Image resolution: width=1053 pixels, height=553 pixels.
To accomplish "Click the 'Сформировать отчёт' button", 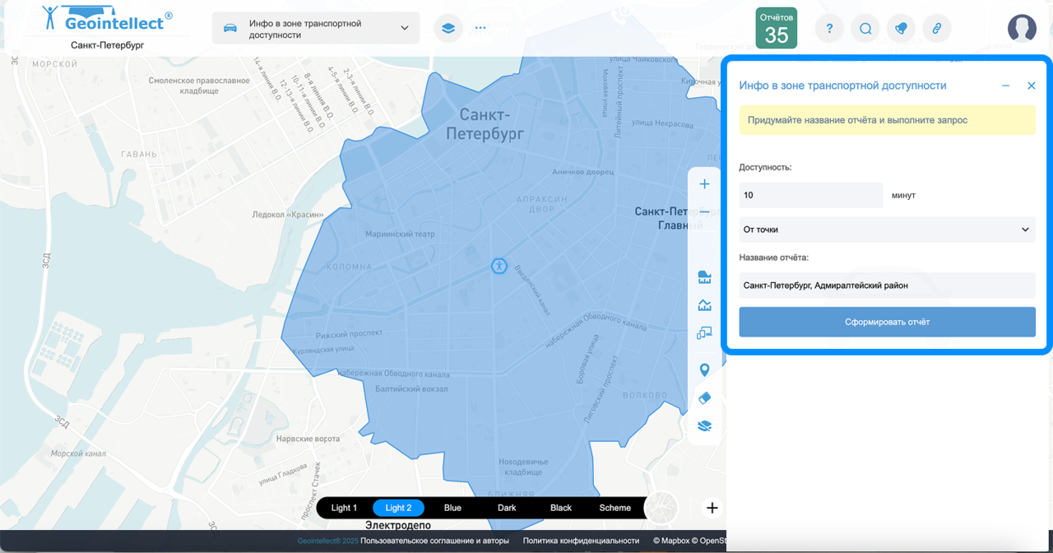I will (x=887, y=322).
